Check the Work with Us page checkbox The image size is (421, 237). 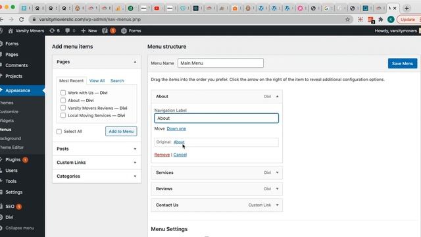coord(63,93)
